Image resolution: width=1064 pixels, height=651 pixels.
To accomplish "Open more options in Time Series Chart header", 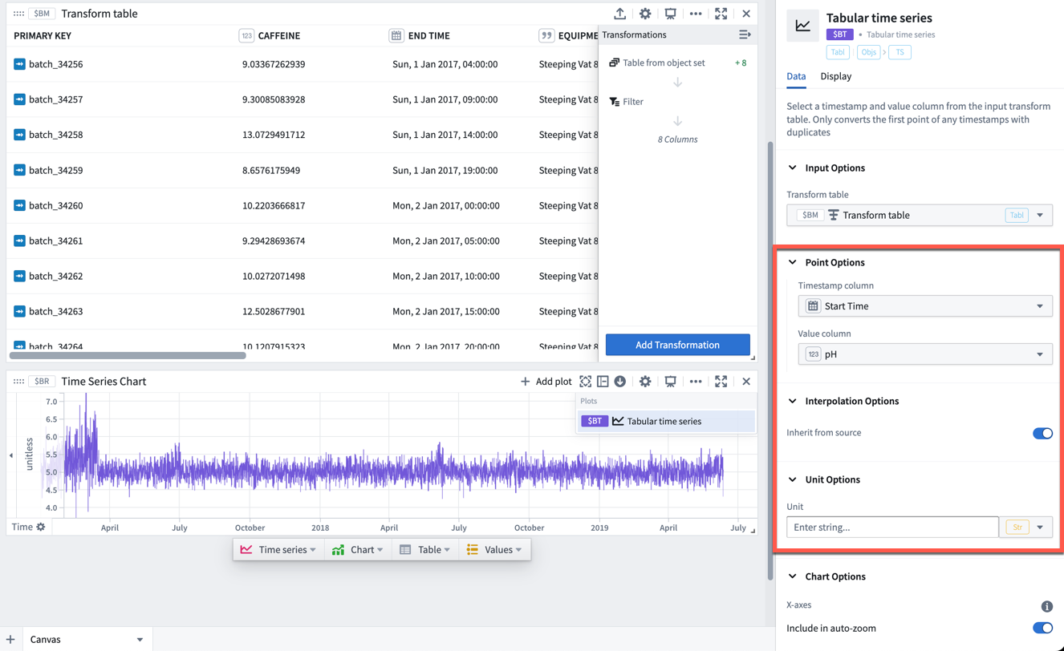I will click(x=696, y=382).
